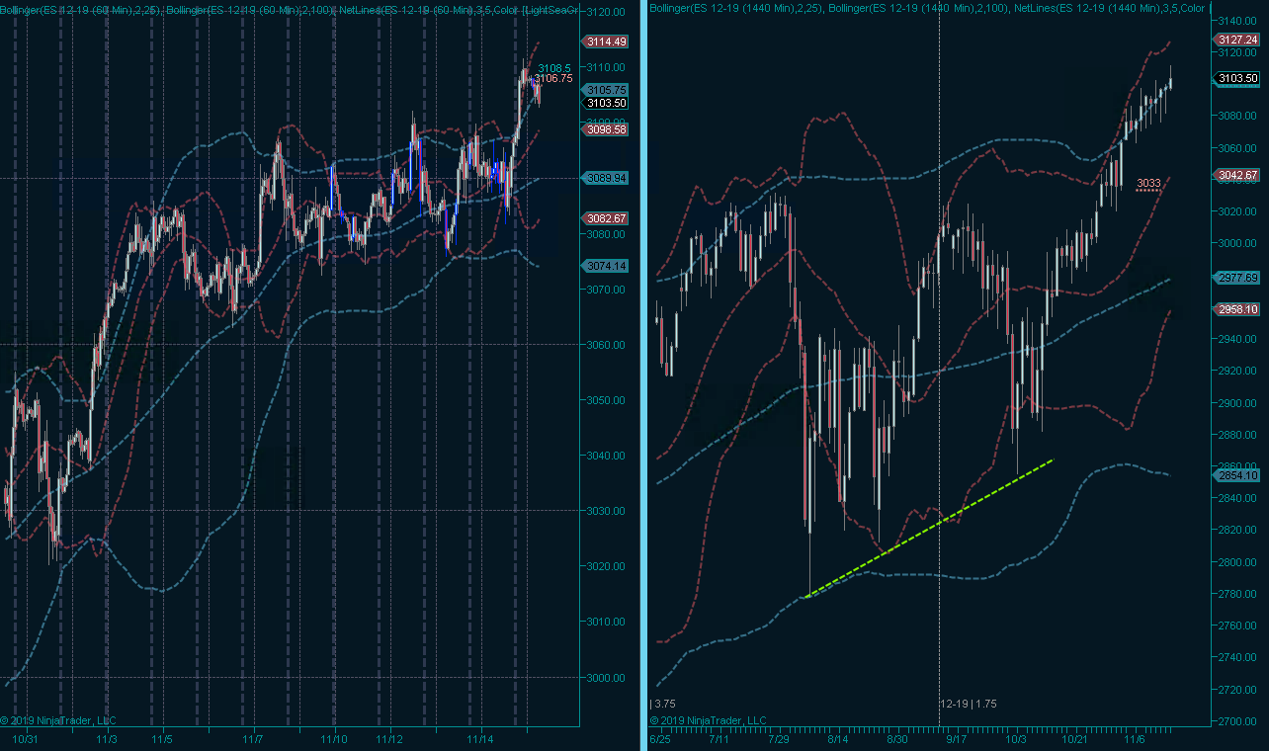Screen dimensions: 1269x751
Task: Click the 7/29 date label
Action: tap(779, 739)
